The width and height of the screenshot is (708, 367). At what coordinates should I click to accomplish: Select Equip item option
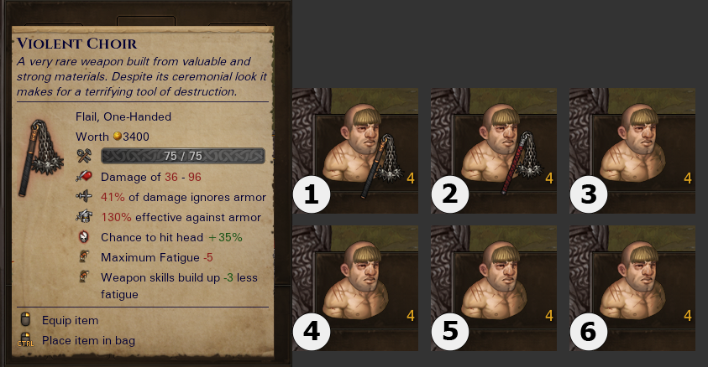click(x=70, y=320)
